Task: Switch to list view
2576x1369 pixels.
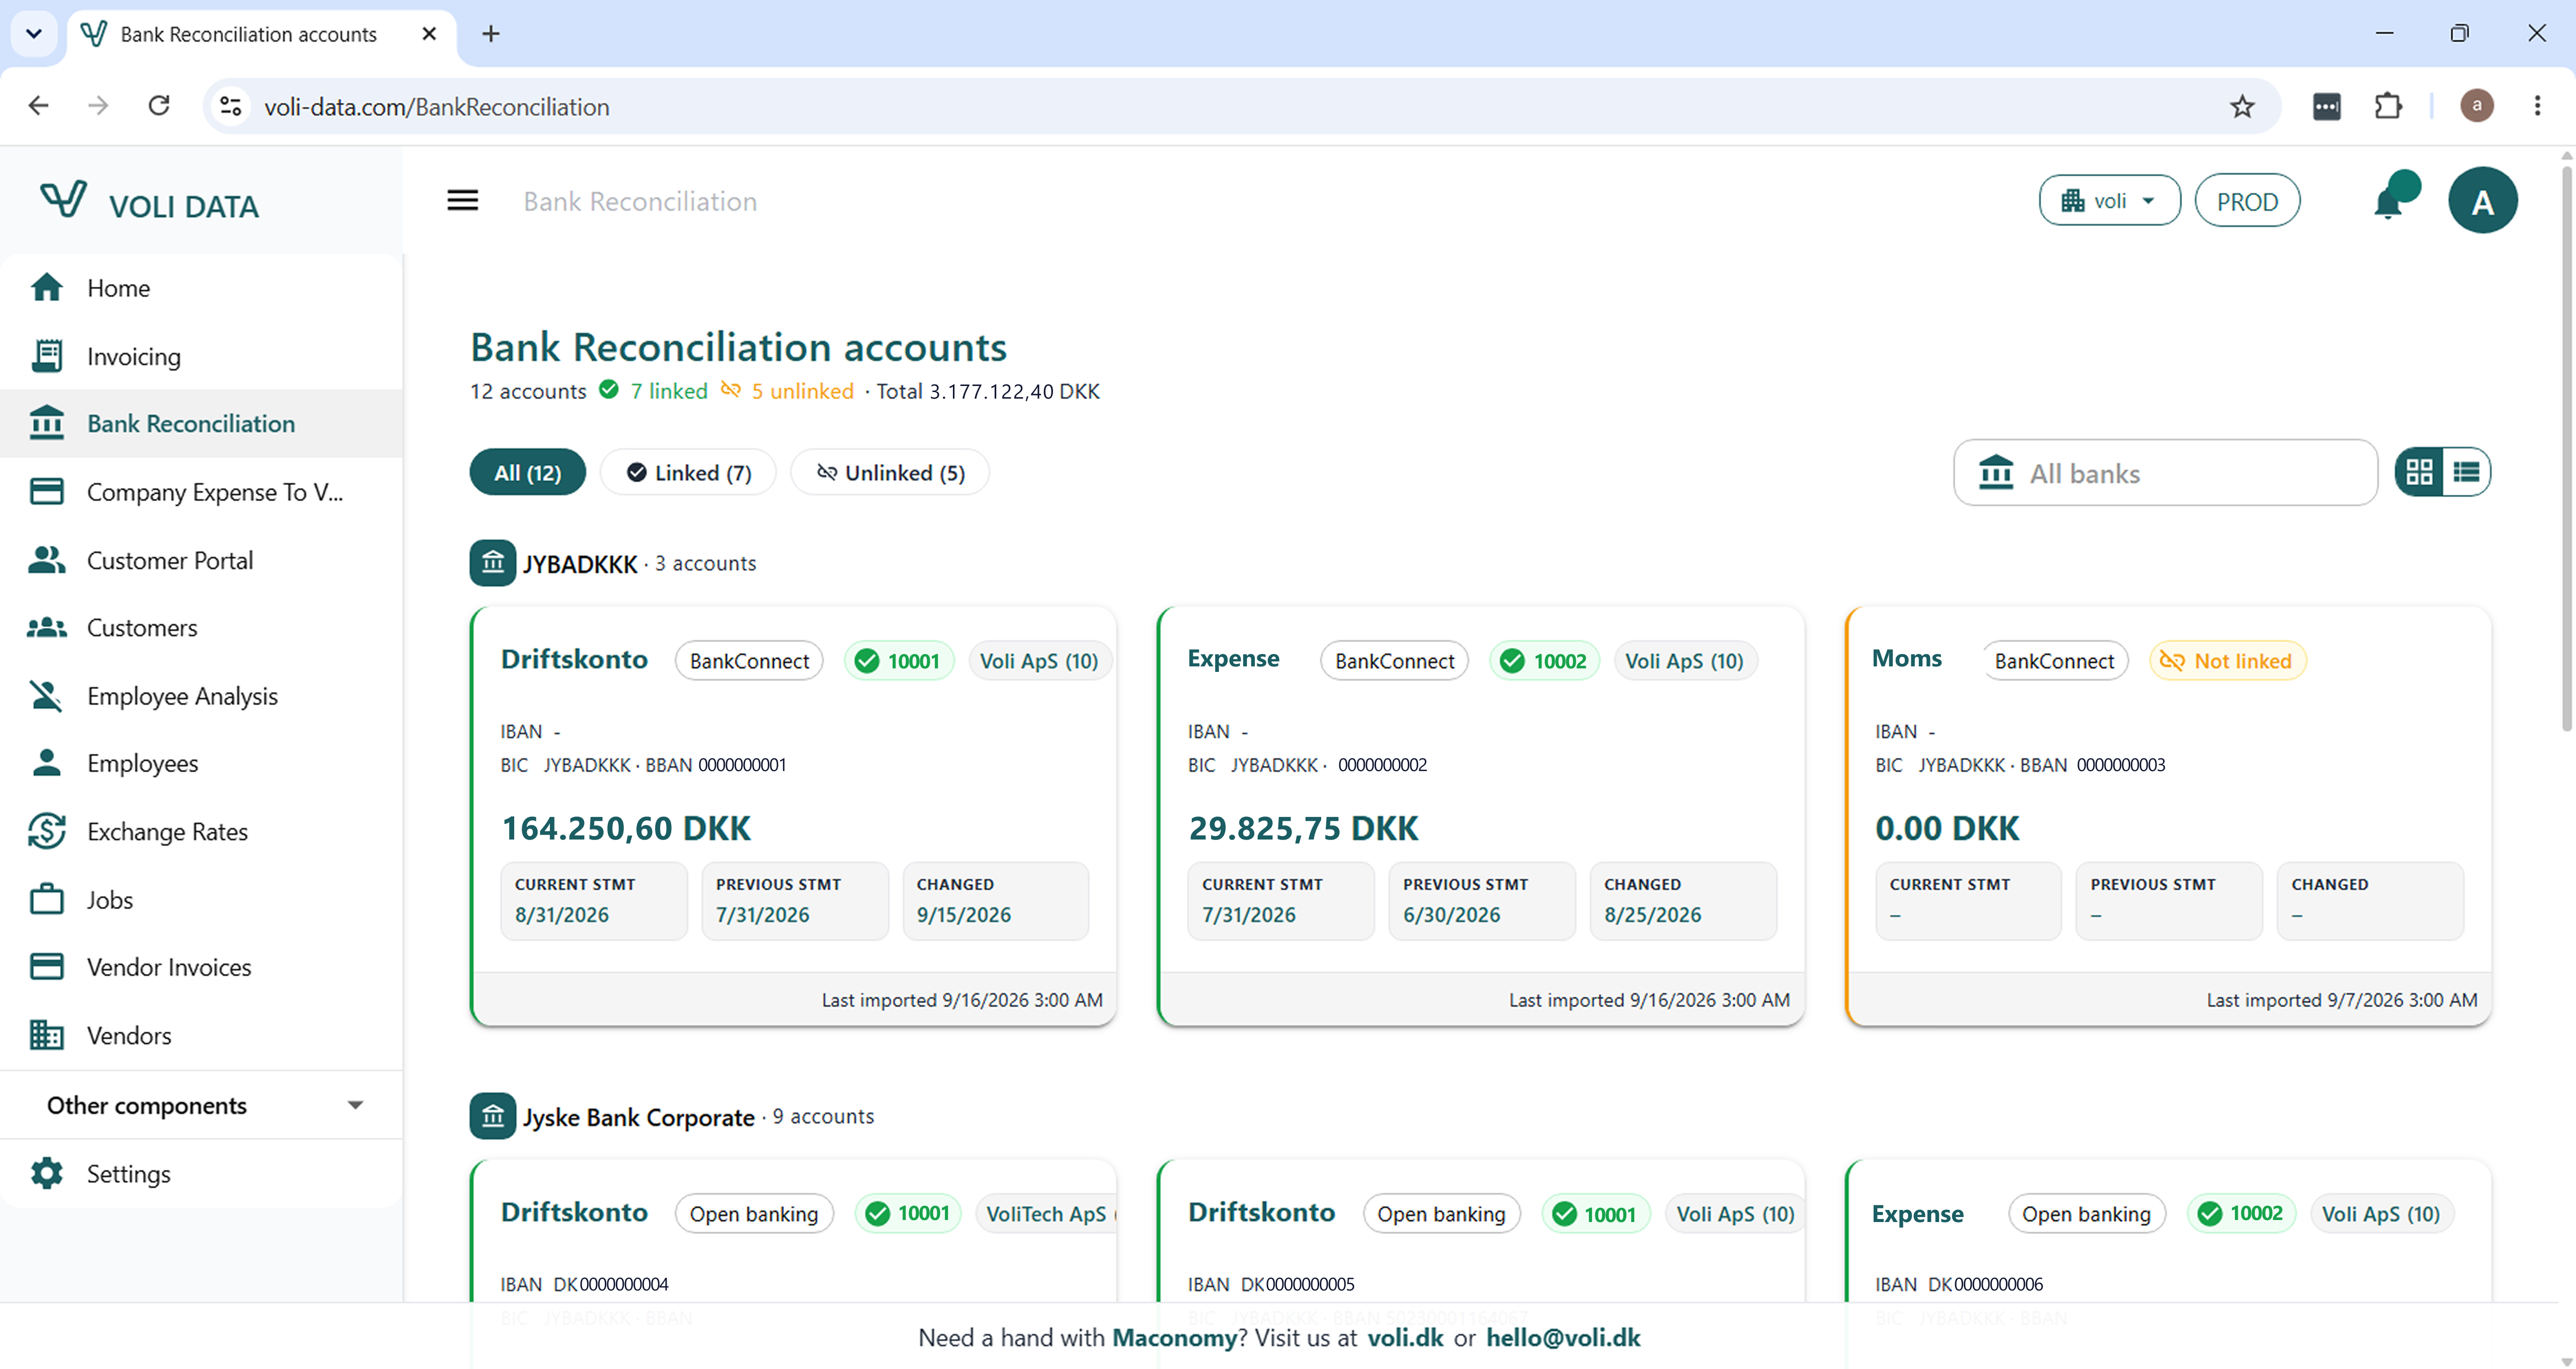Action: (2466, 472)
